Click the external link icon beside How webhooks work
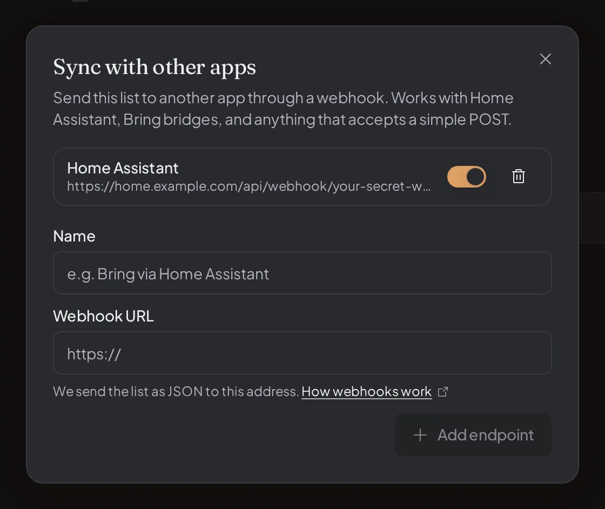 click(x=443, y=392)
